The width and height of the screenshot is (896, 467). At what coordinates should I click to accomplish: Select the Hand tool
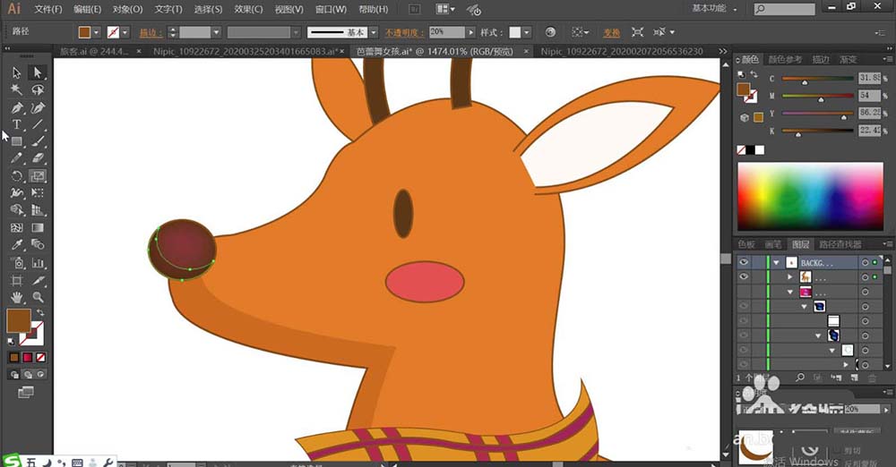coord(17,296)
